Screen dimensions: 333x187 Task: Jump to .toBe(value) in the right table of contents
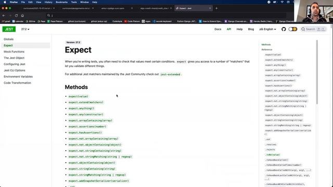273,155
